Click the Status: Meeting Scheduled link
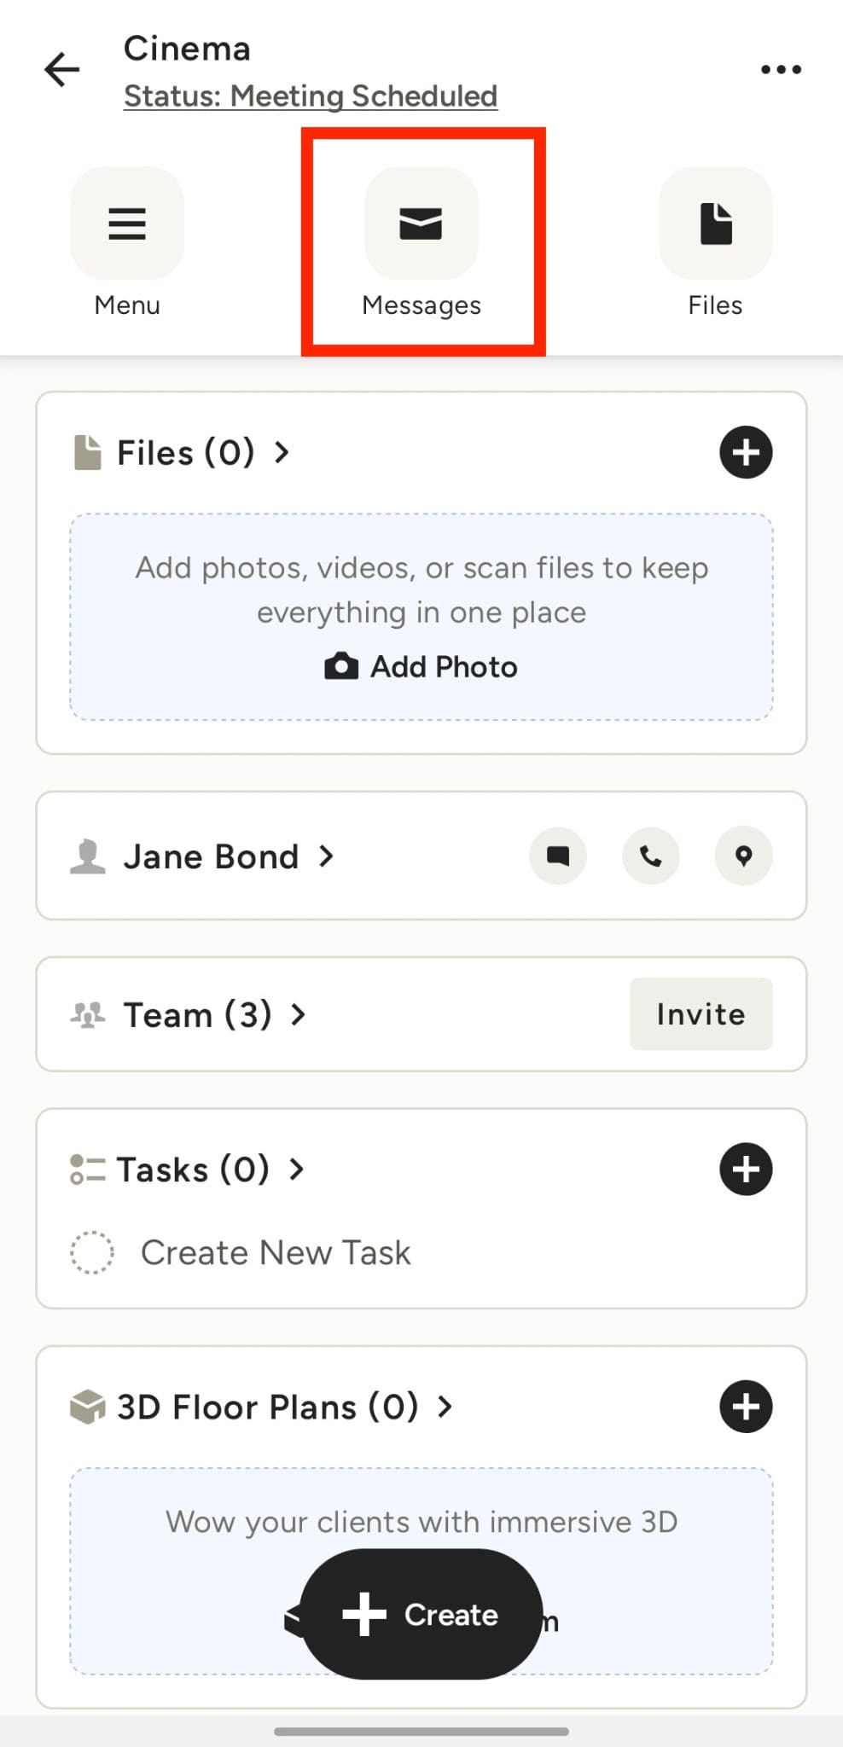 [x=311, y=96]
